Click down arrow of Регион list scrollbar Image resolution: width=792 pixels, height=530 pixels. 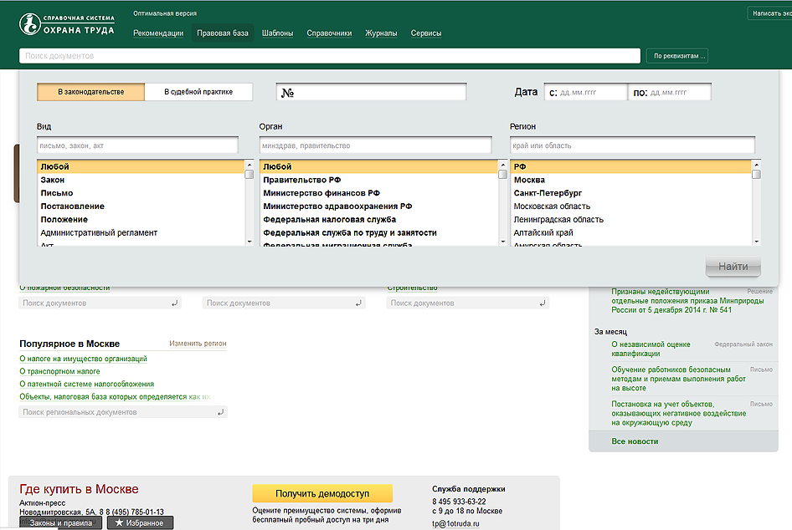point(756,242)
